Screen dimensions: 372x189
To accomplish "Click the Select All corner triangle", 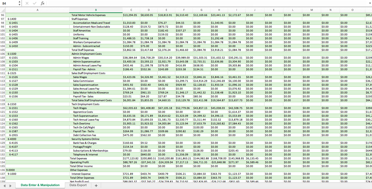I will (3, 10).
